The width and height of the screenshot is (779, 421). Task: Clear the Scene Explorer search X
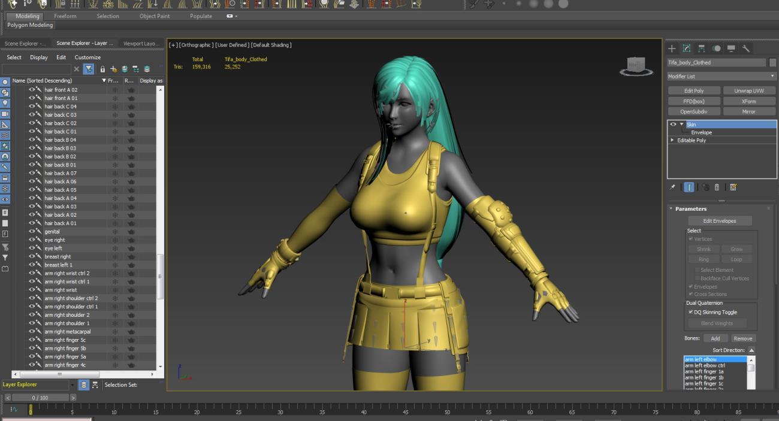click(x=76, y=69)
